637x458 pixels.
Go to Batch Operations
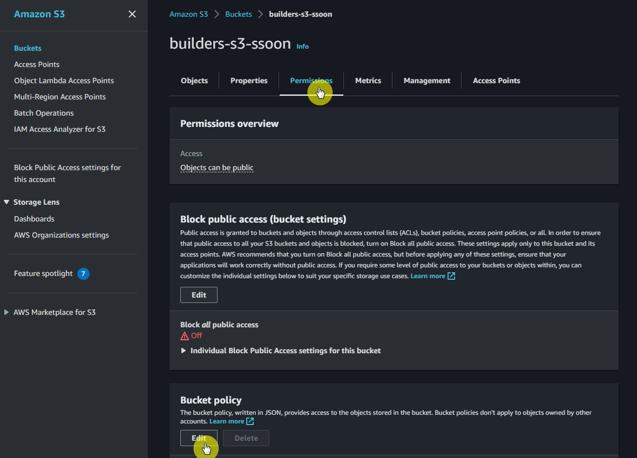click(44, 113)
